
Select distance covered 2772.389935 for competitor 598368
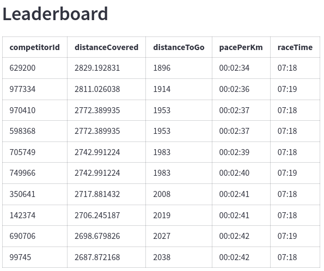click(97, 131)
